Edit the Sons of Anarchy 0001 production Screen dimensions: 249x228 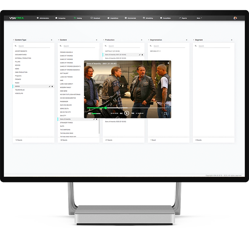point(140,55)
